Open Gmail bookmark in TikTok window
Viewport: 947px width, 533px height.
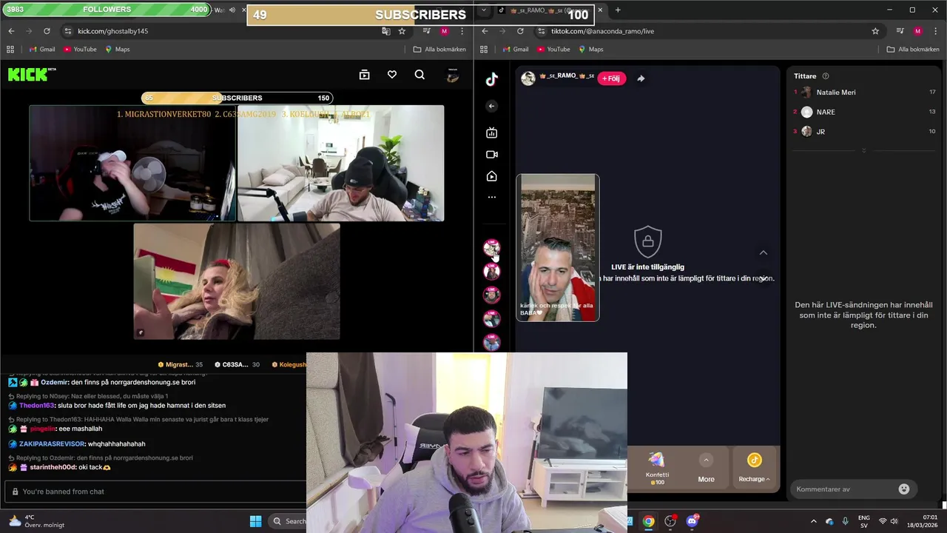(x=515, y=49)
